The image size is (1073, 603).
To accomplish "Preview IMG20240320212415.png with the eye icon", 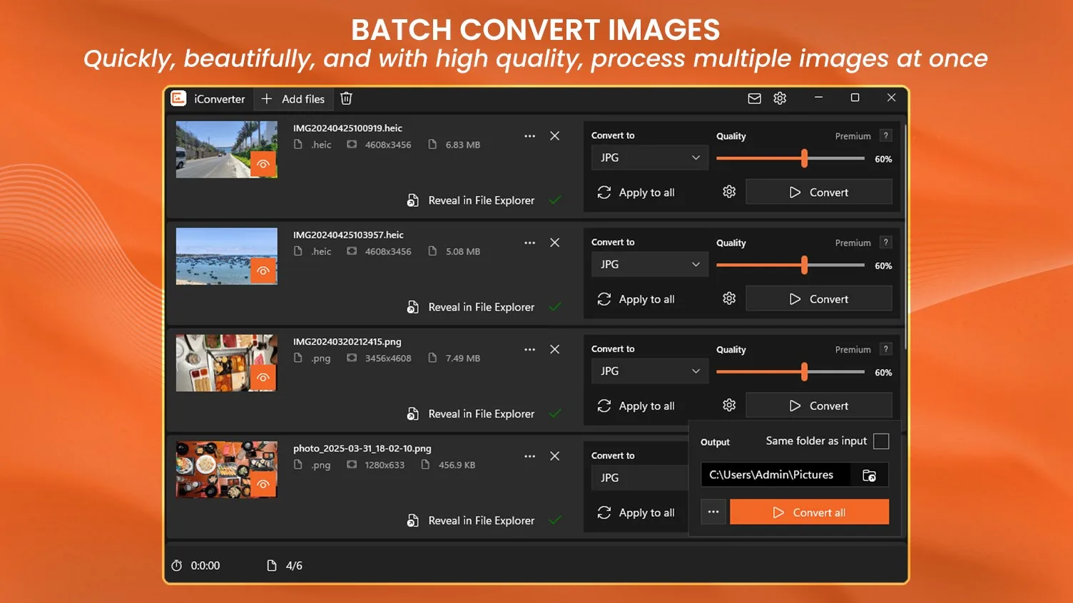I will coord(263,378).
